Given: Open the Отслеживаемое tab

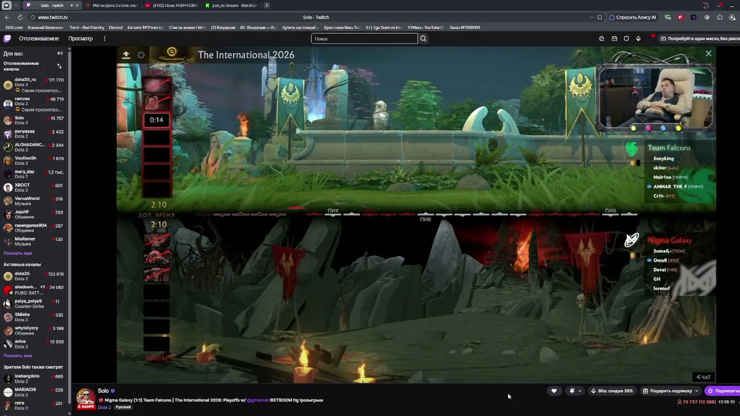Looking at the screenshot, I should pos(39,39).
